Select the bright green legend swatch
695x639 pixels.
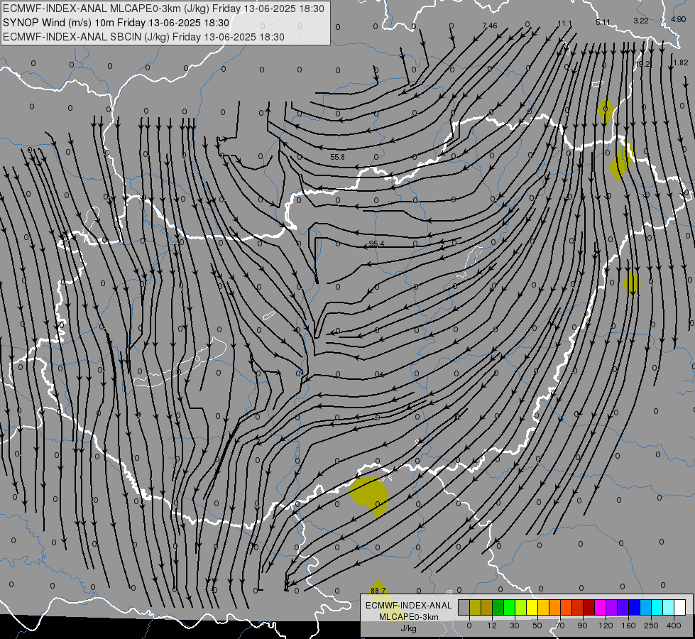pyautogui.click(x=509, y=608)
